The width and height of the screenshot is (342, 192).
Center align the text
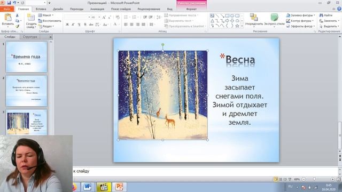click(132, 25)
